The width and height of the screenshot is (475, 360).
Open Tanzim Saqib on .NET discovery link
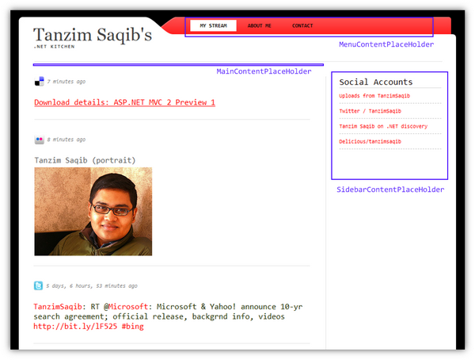(x=383, y=126)
